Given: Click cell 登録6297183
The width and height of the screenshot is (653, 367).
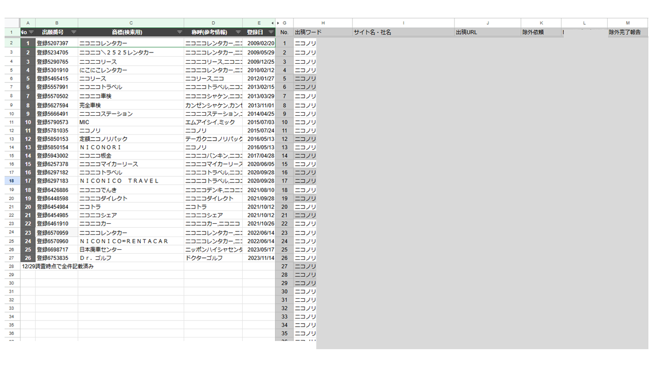Looking at the screenshot, I should [57, 181].
